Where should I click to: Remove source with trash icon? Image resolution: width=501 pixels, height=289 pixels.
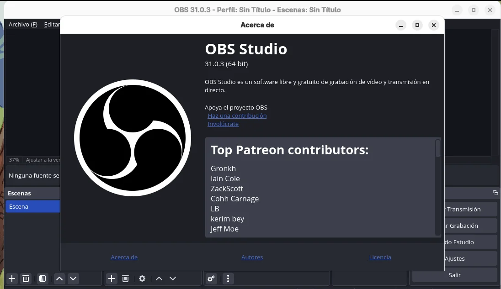click(x=126, y=278)
